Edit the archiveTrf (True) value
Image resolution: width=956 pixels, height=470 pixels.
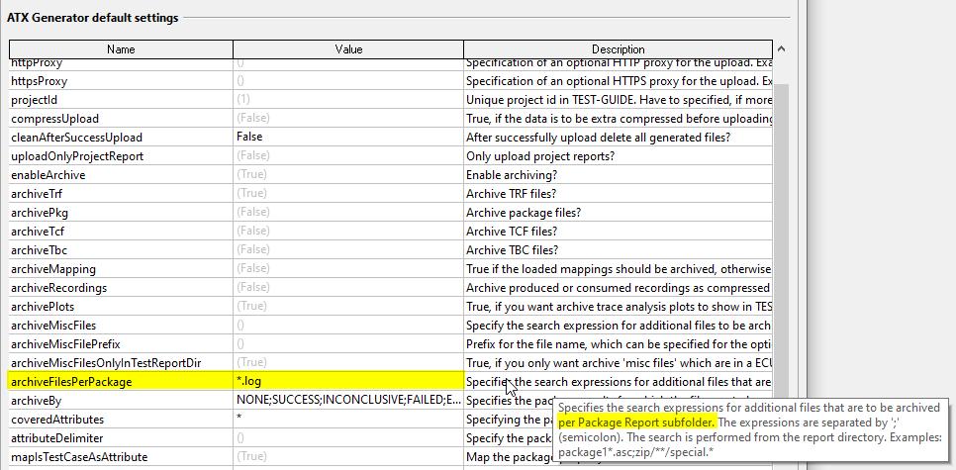(x=348, y=194)
